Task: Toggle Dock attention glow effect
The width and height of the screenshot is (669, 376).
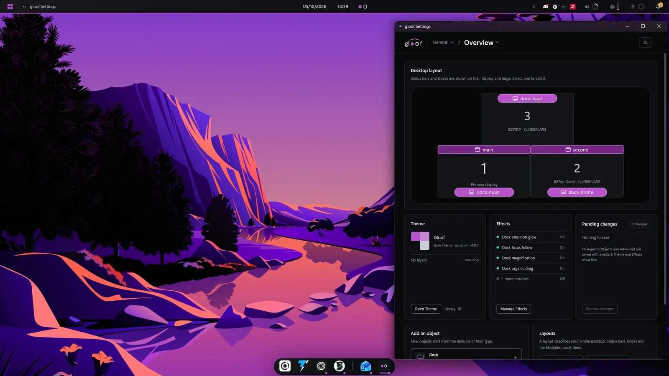Action: 530,237
